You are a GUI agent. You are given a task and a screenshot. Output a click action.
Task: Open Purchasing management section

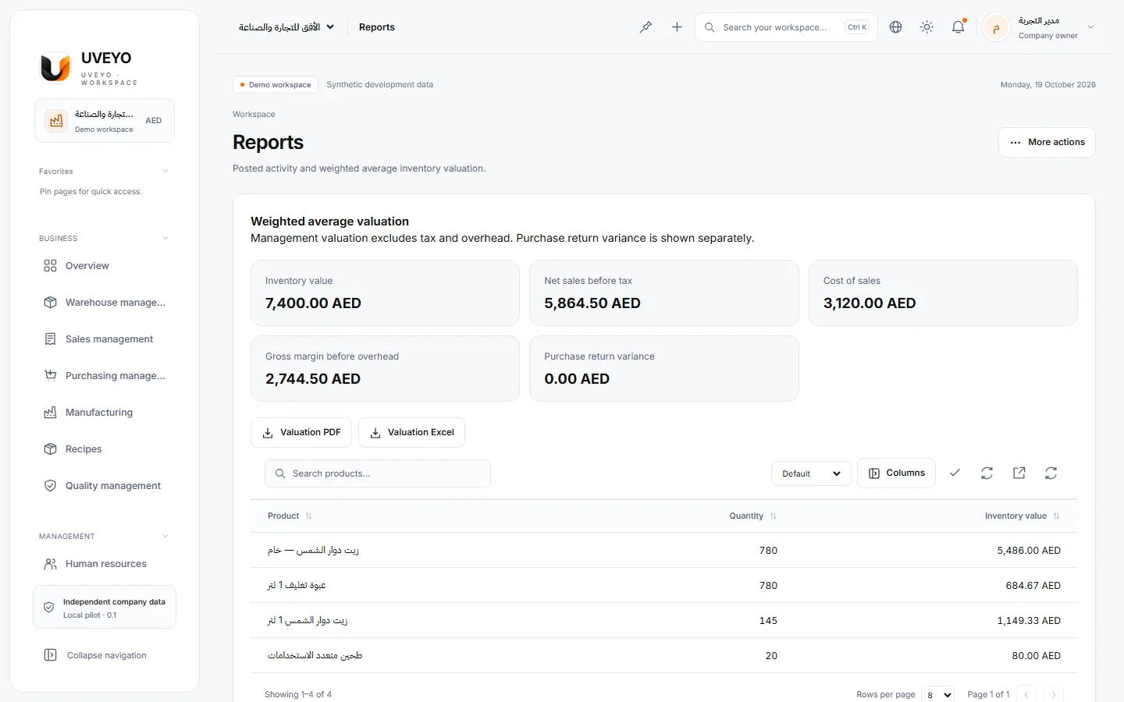[105, 376]
